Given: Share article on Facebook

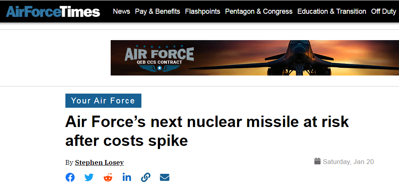Looking at the screenshot, I should pos(70,177).
